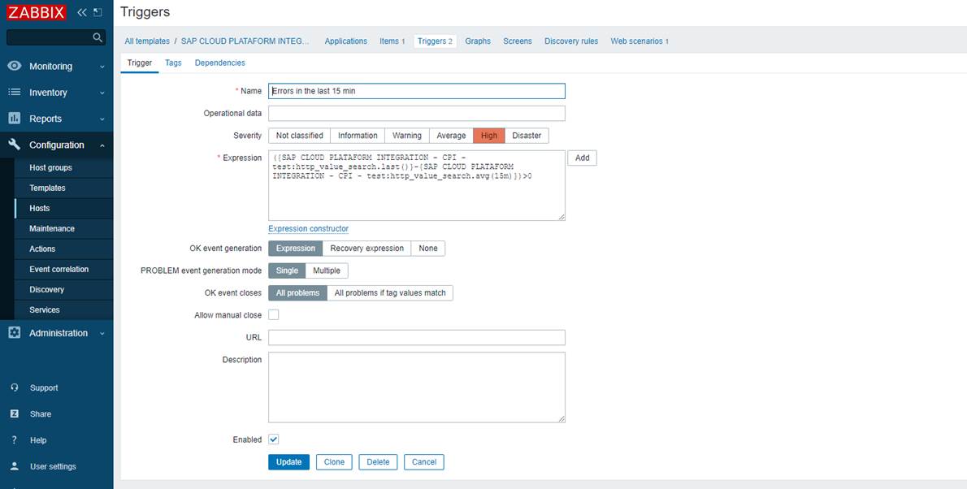Choose None for OK event generation
Image resolution: width=967 pixels, height=489 pixels.
pos(428,249)
